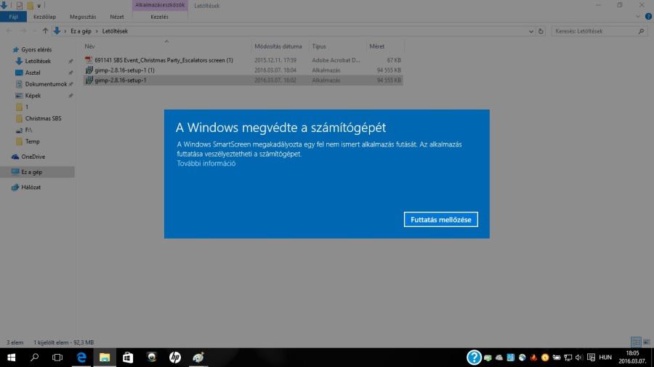Image resolution: width=654 pixels, height=367 pixels.
Task: Switch to the Nézet ribbon tab
Action: point(117,17)
